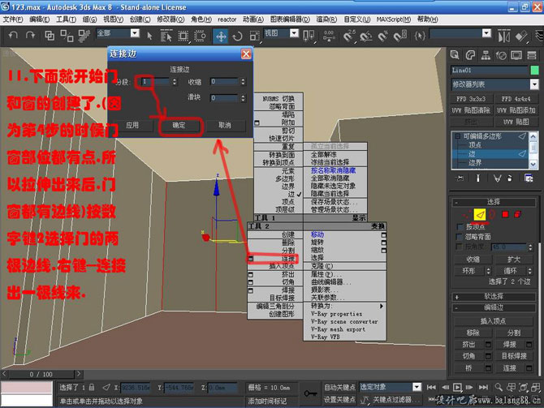Switch to the Motion command panel tab
This screenshot has height=408, width=544.
tap(501, 55)
